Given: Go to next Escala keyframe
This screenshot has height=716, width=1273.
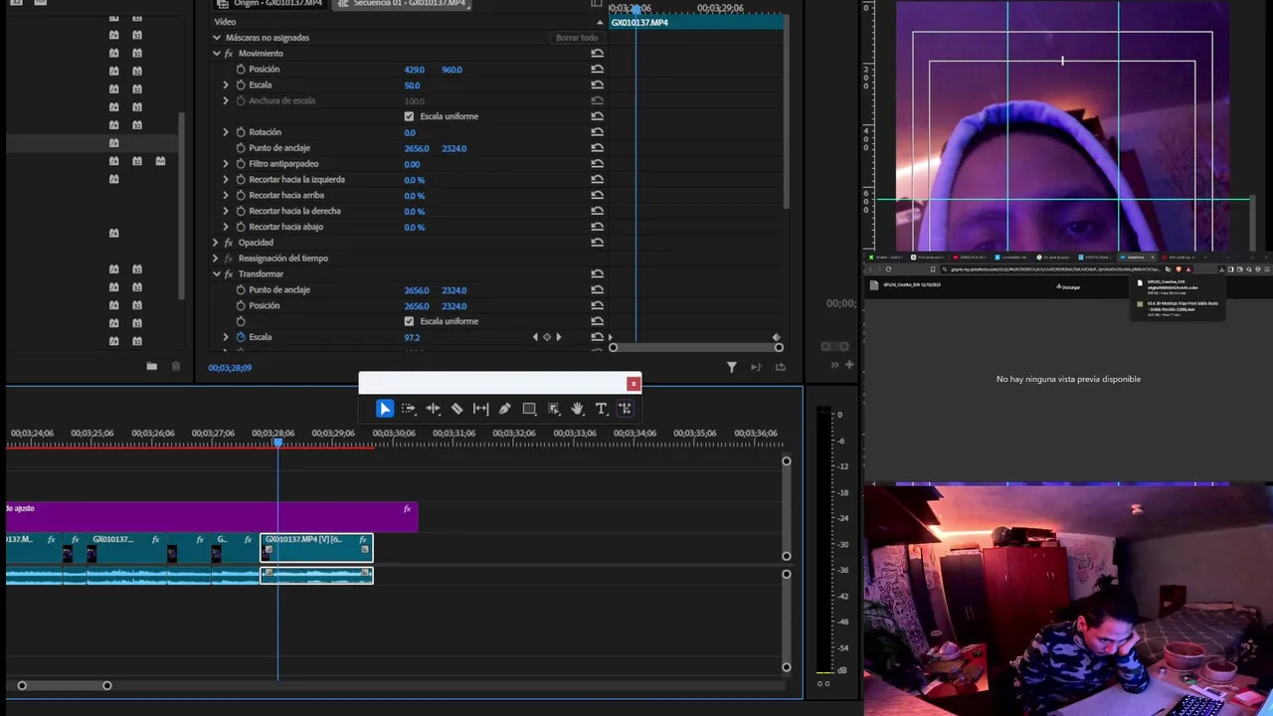Looking at the screenshot, I should pyautogui.click(x=558, y=337).
